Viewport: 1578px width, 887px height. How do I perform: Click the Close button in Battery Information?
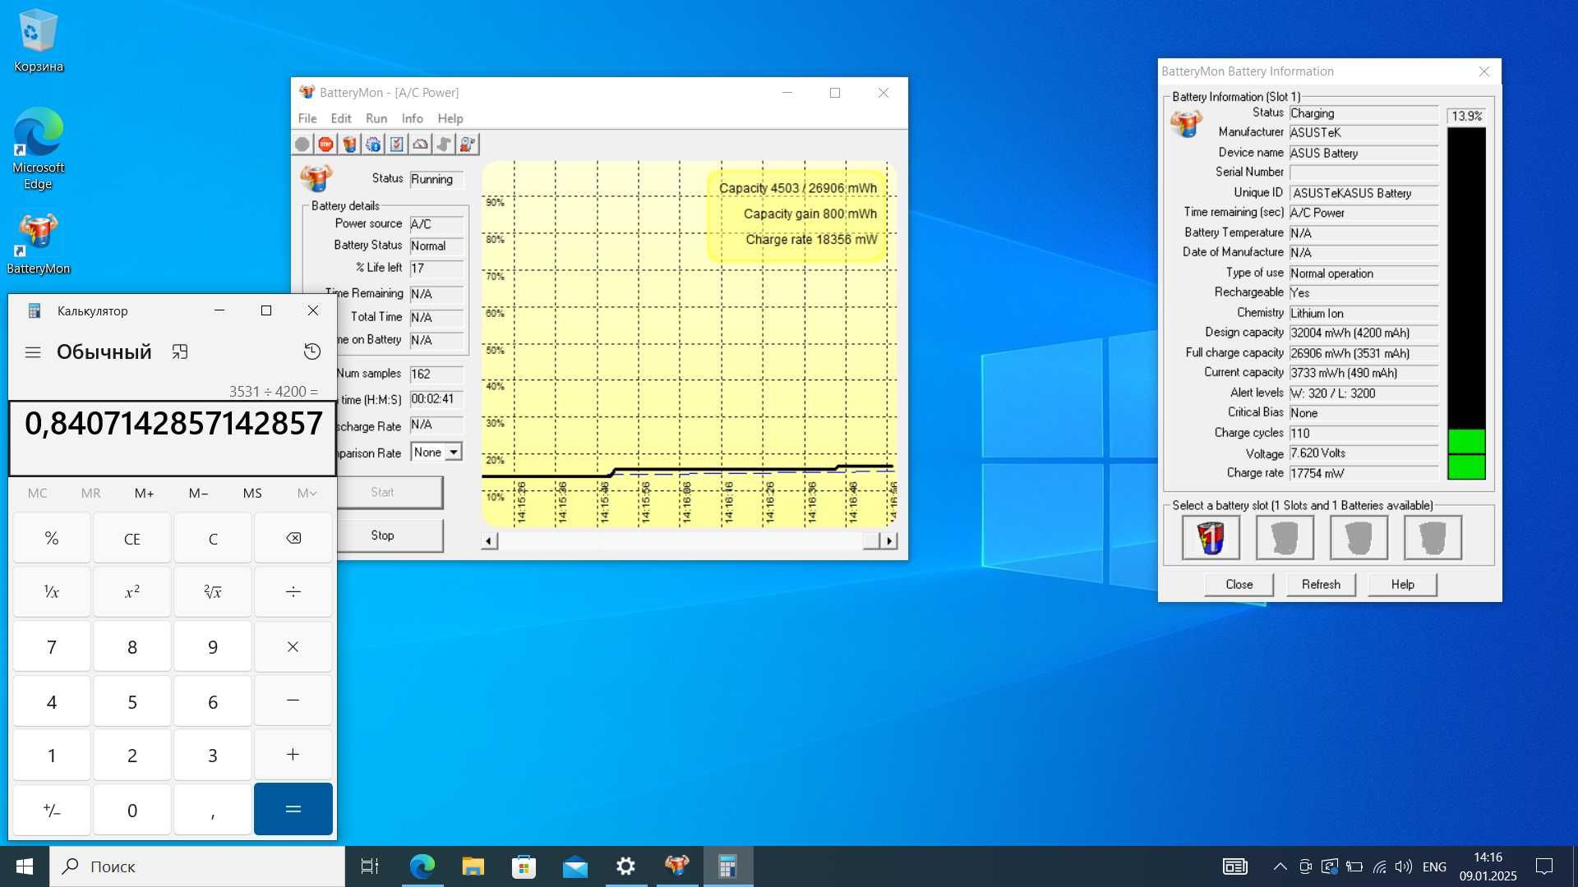[x=1239, y=585]
